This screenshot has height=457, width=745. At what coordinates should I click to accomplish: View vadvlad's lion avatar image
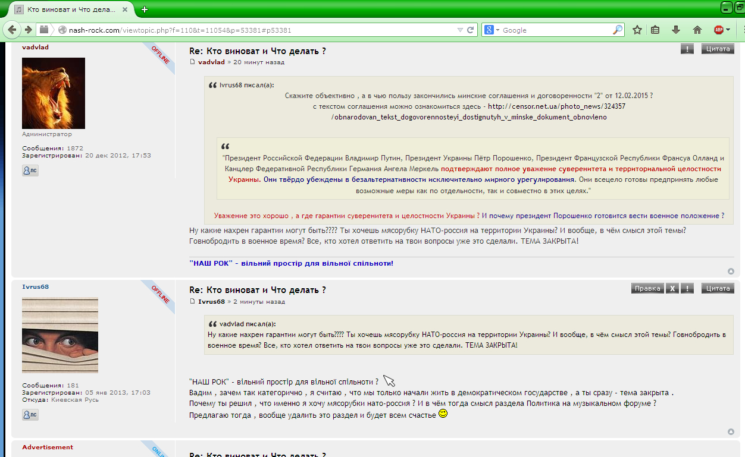click(54, 93)
